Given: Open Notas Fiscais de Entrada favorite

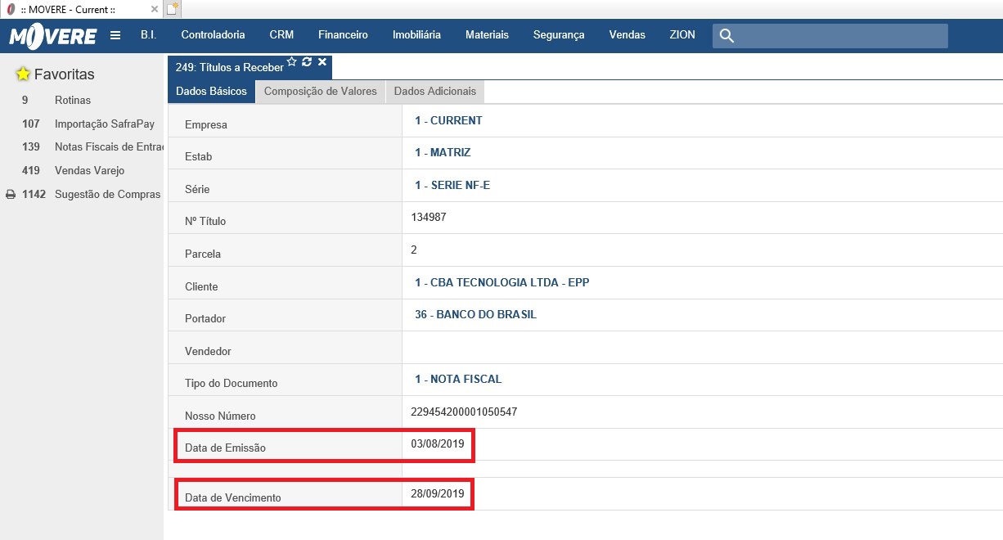Looking at the screenshot, I should 109,147.
